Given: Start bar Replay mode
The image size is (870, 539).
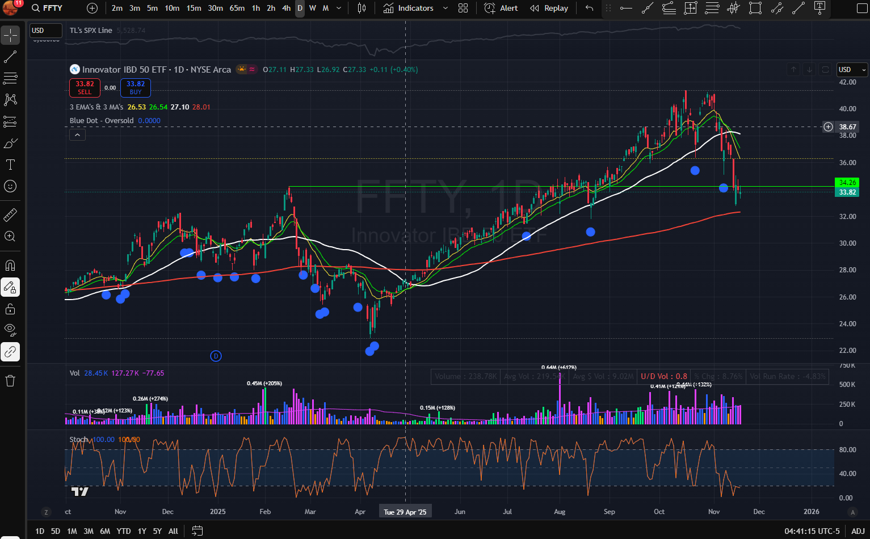Looking at the screenshot, I should [x=549, y=8].
